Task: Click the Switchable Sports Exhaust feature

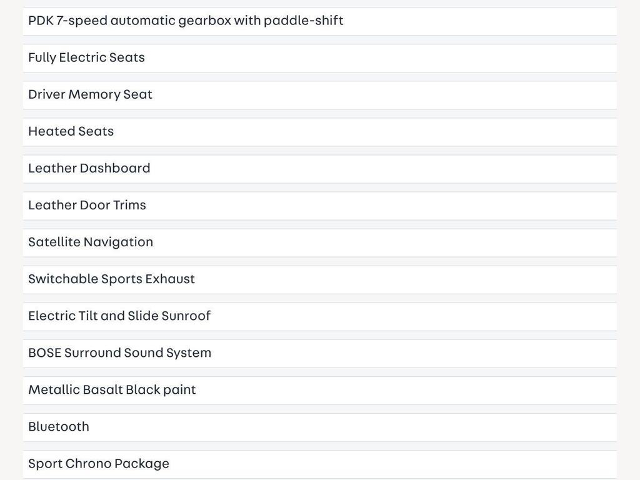Action: coord(319,280)
